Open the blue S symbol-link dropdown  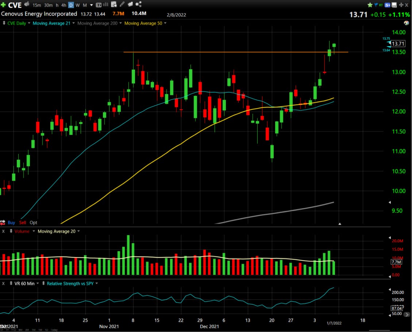pos(387,5)
